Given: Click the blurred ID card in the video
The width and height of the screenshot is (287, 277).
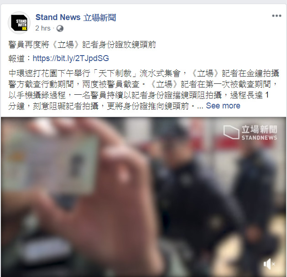Looking at the screenshot, I should (x=50, y=164).
